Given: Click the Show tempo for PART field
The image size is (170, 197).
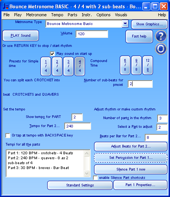Looking at the screenshot, I should tap(77, 117).
